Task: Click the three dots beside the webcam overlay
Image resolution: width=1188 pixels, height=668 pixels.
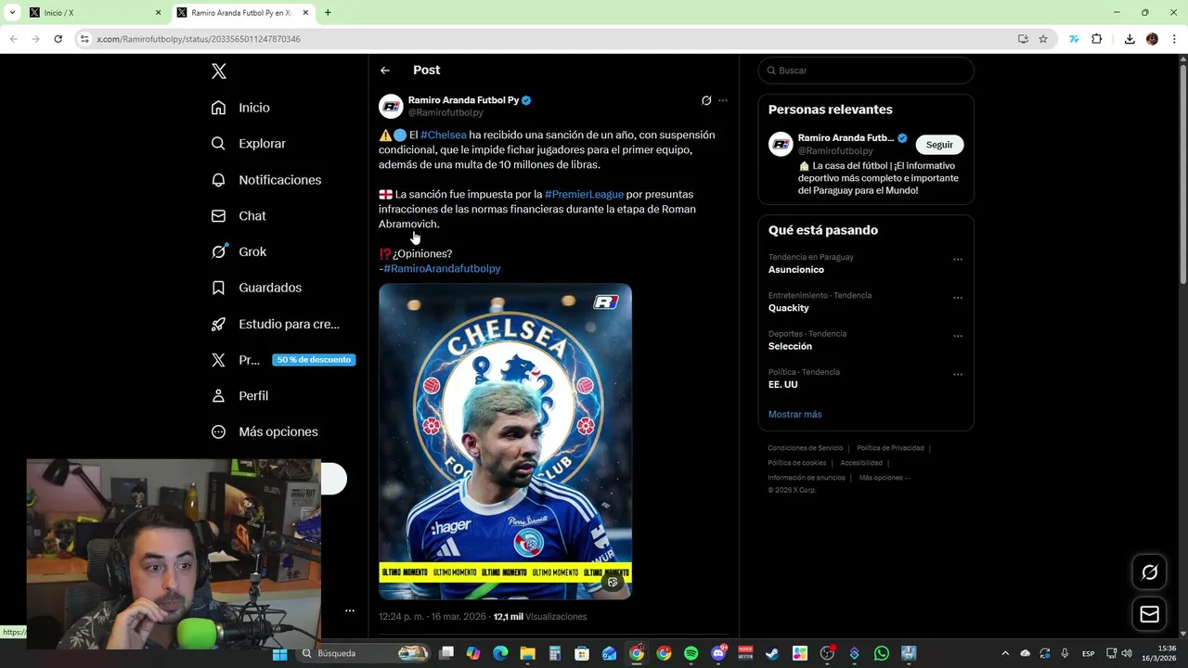Action: (x=350, y=610)
